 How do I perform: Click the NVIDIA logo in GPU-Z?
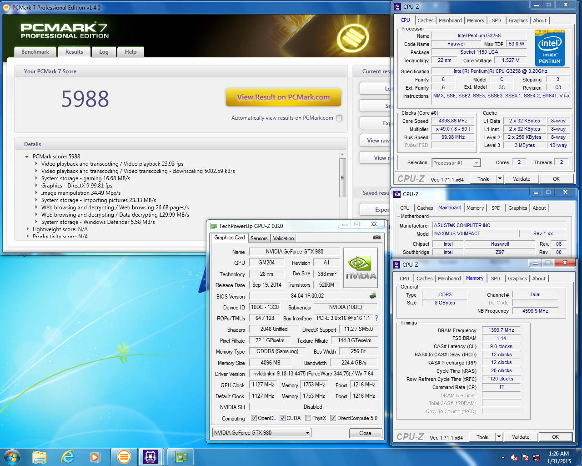pos(361,268)
